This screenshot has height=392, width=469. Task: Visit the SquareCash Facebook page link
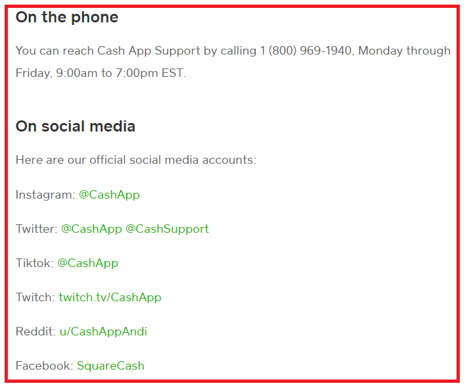(x=111, y=366)
